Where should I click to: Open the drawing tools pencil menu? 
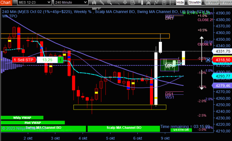pyautogui.click(x=102, y=3)
